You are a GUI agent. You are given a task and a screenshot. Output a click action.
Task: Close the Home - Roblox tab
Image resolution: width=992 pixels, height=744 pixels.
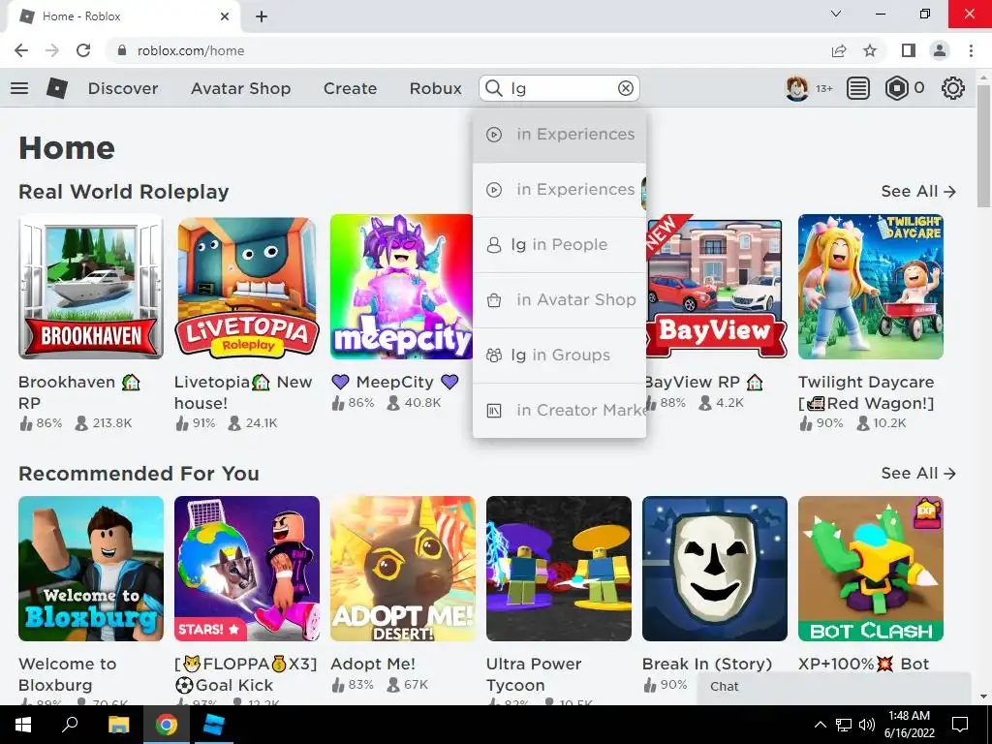225,16
